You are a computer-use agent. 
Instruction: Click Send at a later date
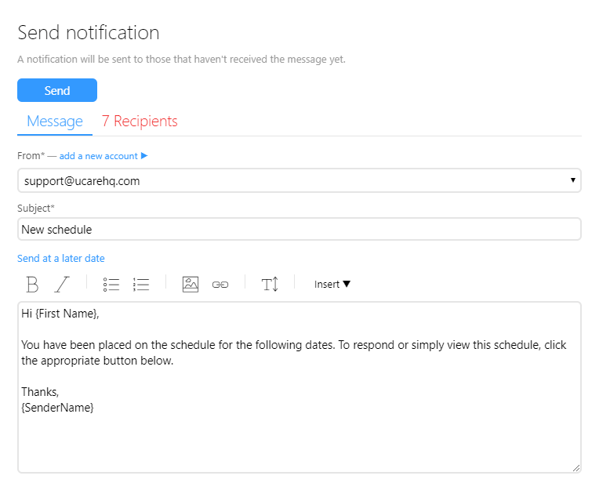click(61, 258)
